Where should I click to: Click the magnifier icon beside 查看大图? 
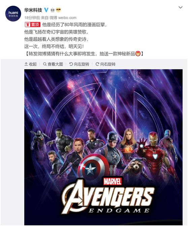pos(45,64)
